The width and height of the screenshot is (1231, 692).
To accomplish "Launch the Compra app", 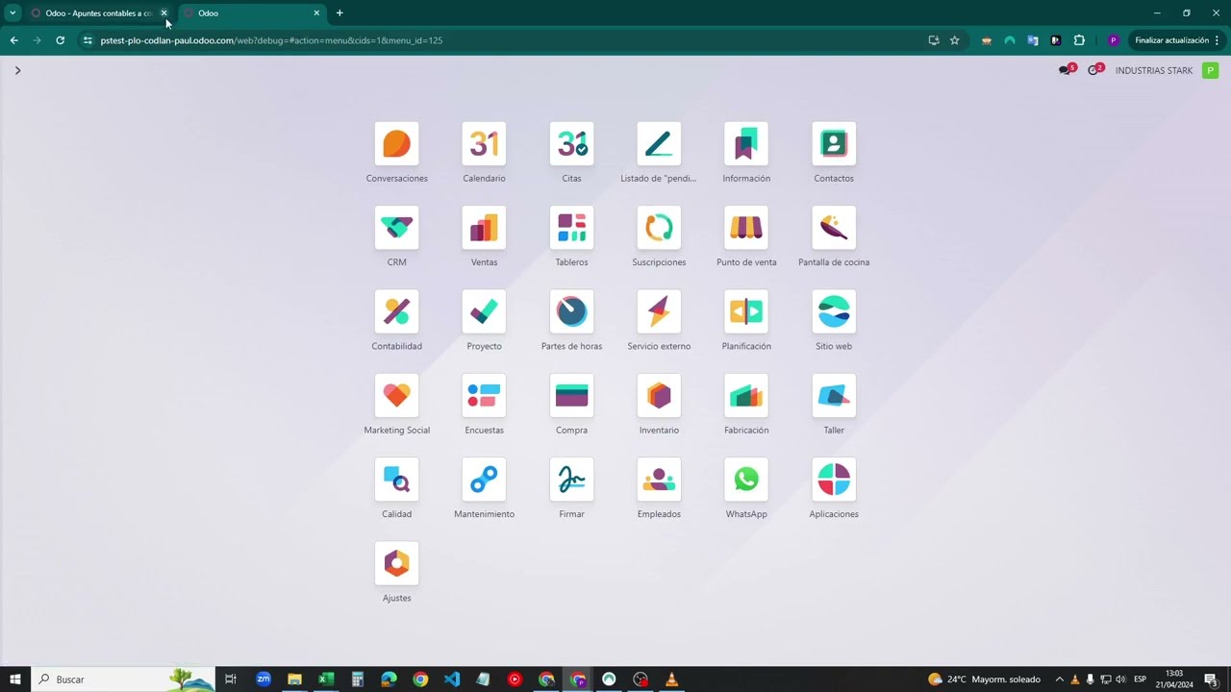I will 571,396.
